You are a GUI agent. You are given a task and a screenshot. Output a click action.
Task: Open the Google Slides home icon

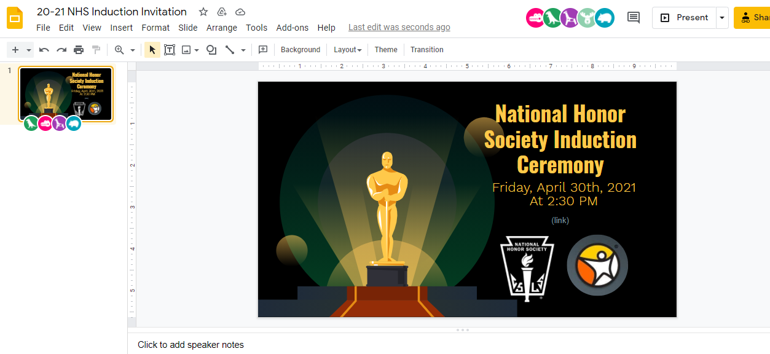(x=15, y=18)
